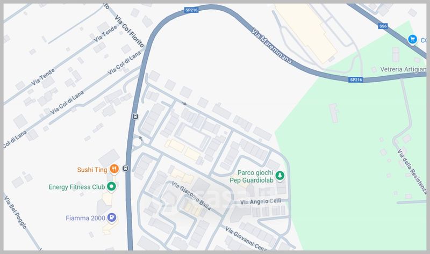Image resolution: width=430 pixels, height=254 pixels.
Task: Click the Parco giochi Pep Guardiolab park icon
Action: [279, 176]
